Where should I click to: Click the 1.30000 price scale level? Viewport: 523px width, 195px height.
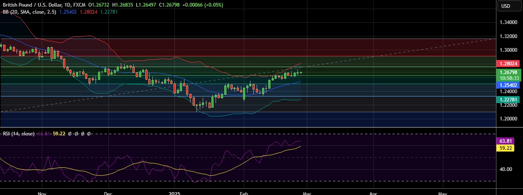pyautogui.click(x=508, y=50)
